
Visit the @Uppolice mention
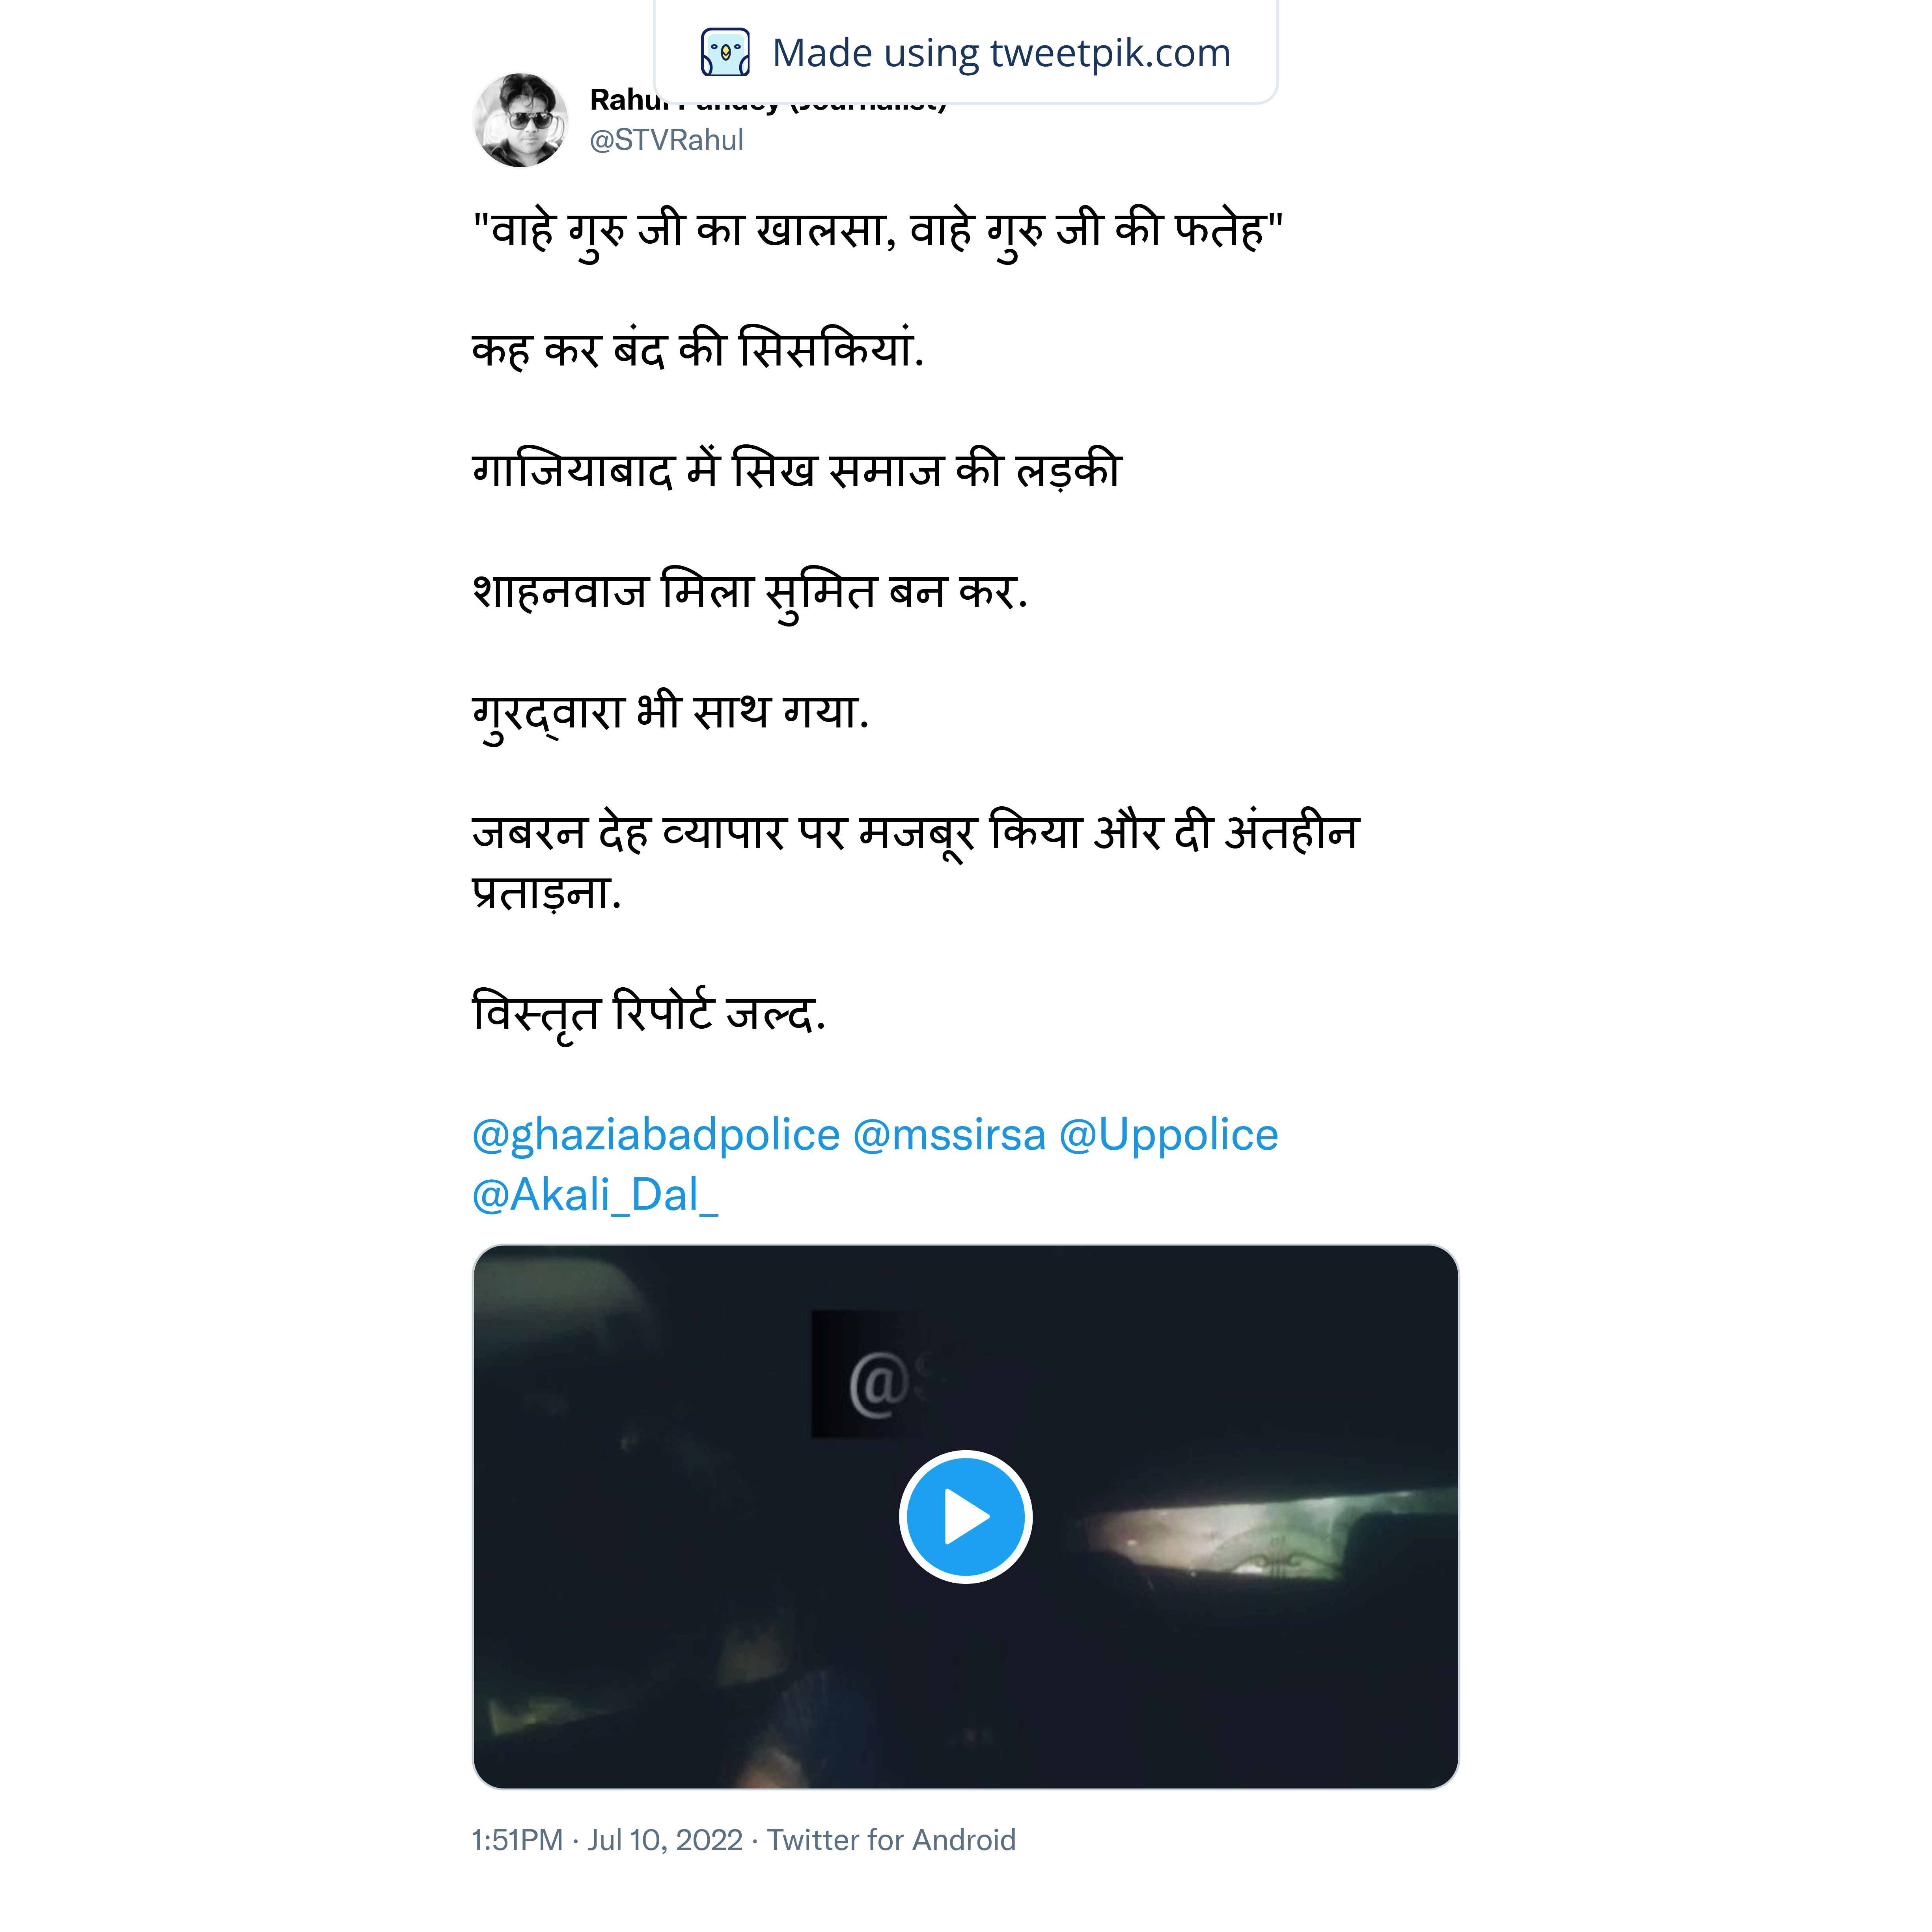[x=1168, y=1135]
